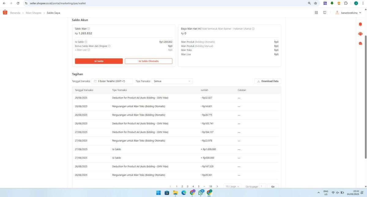This screenshot has width=367, height=197.
Task: Click the site info icon in address bar
Action: (x=26, y=3)
